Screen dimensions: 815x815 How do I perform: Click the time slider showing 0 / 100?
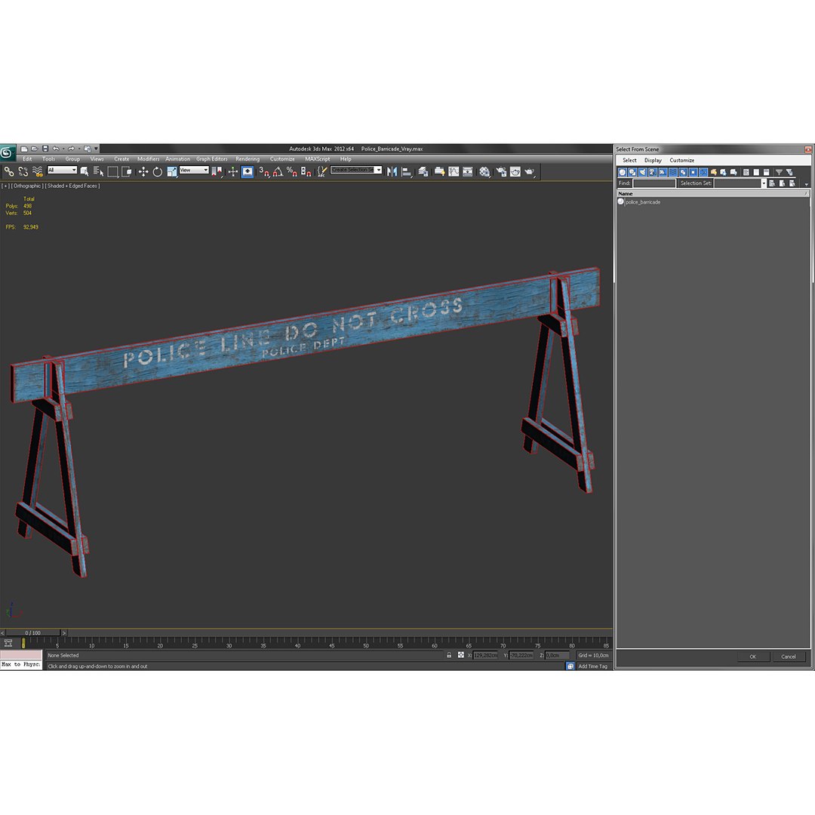[x=32, y=632]
